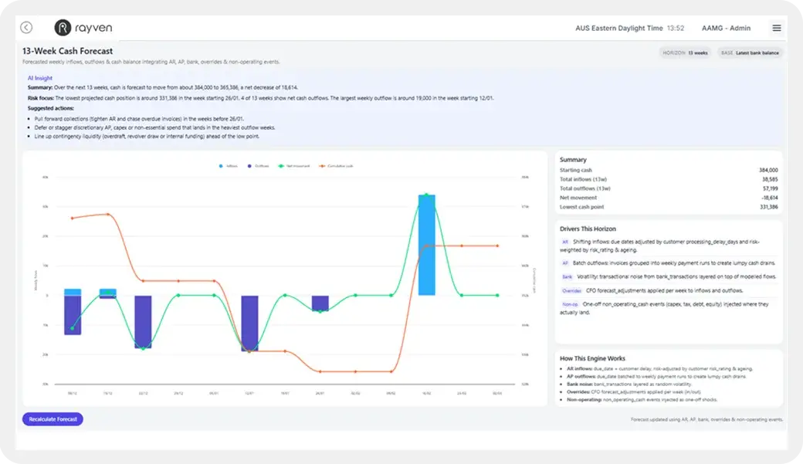This screenshot has height=464, width=803.
Task: Click the rayven logo
Action: point(83,28)
